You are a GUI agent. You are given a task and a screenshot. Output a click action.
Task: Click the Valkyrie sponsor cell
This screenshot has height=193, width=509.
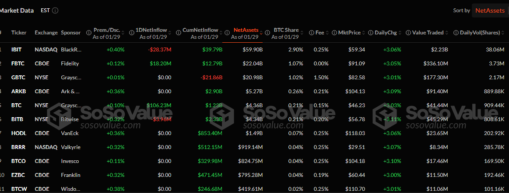click(x=71, y=147)
